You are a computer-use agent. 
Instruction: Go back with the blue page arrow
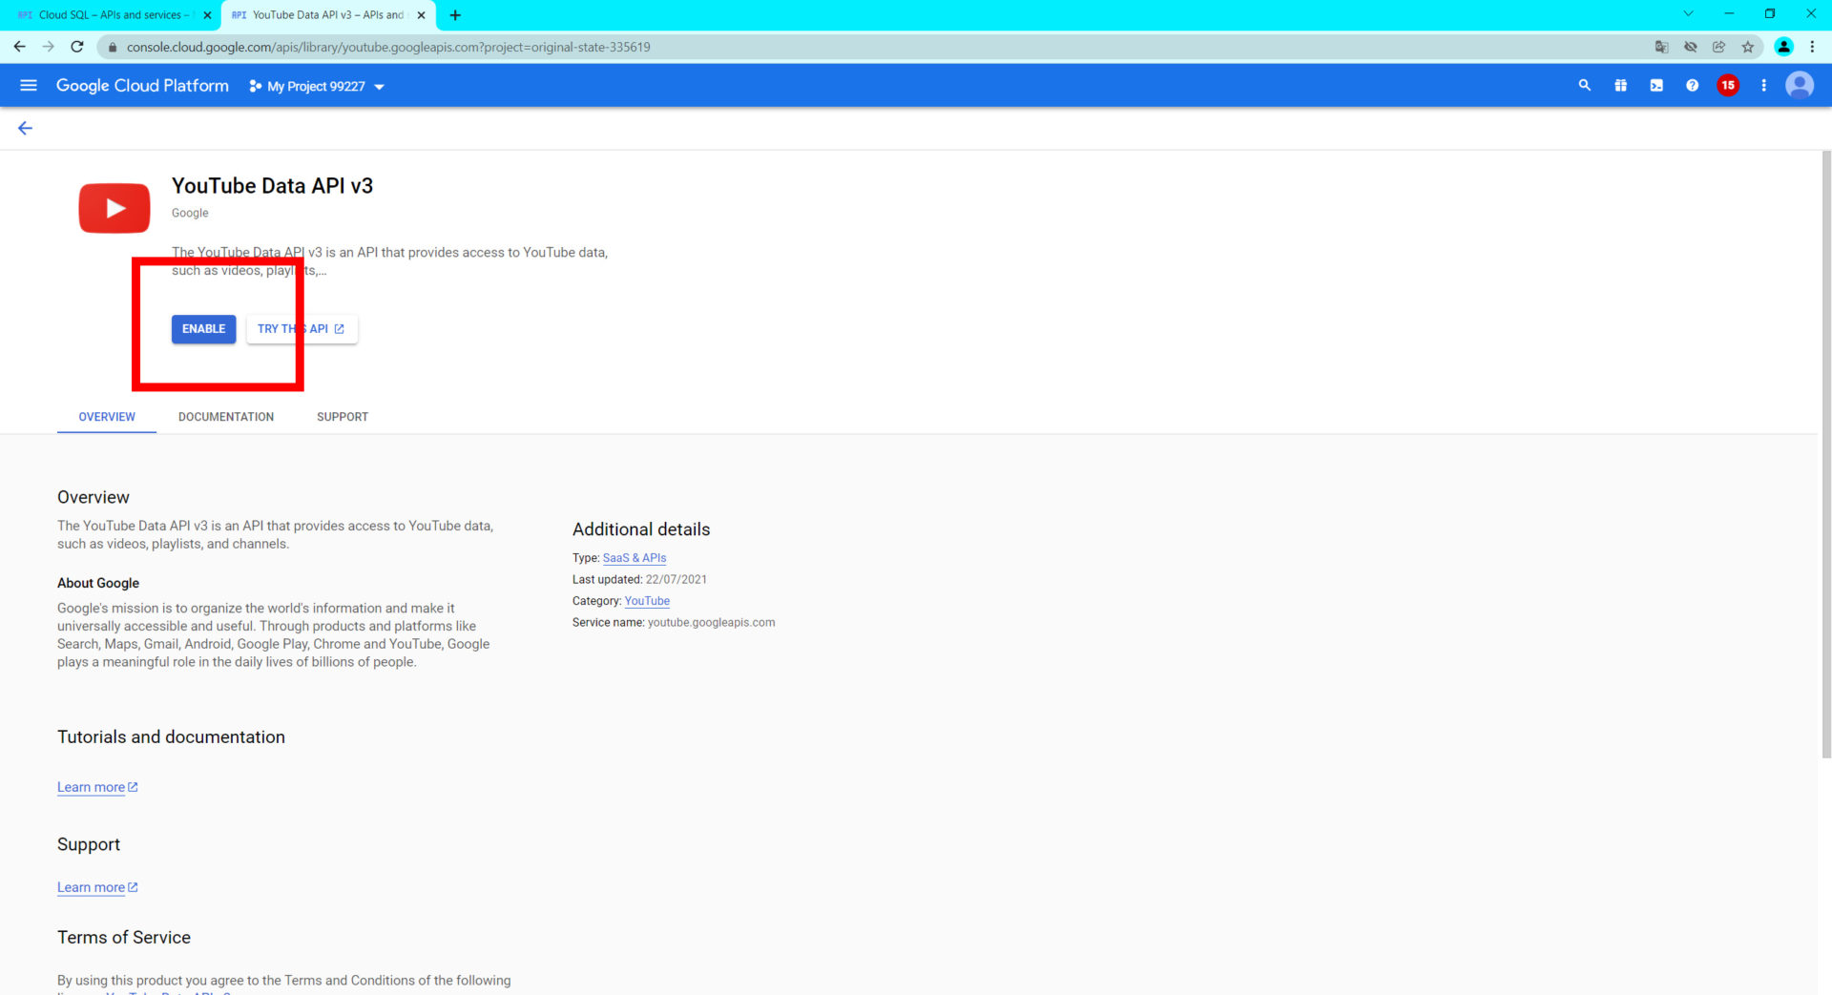point(26,128)
